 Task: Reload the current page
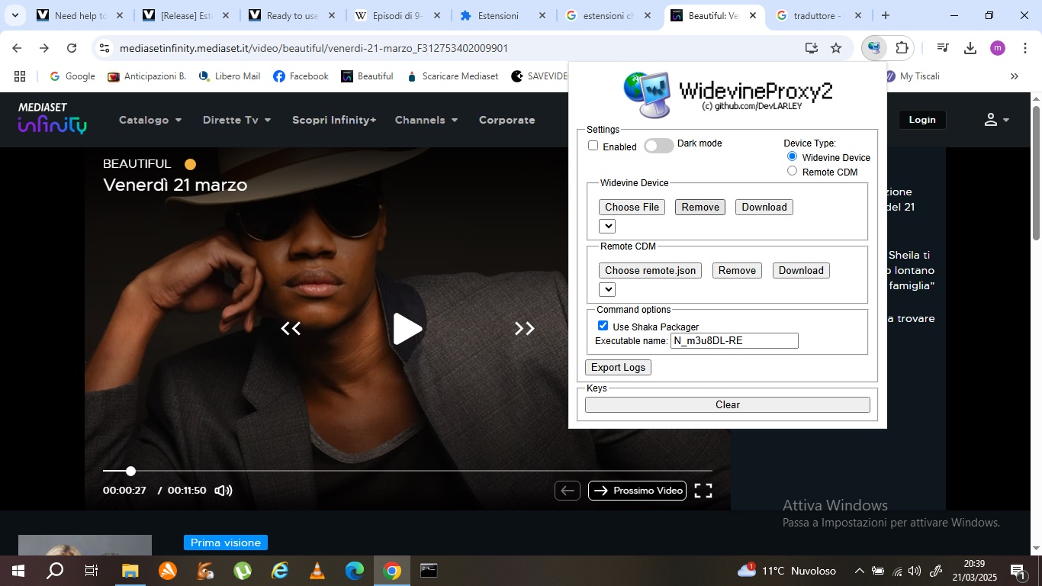72,48
